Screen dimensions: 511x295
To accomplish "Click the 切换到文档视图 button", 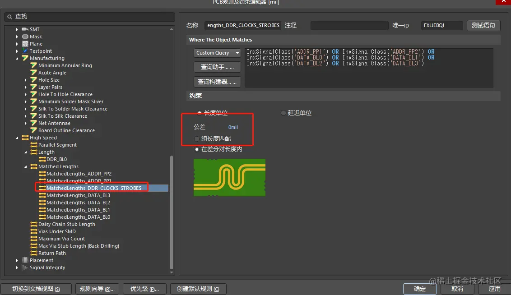I will 36,289.
